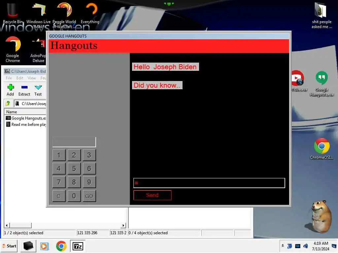Screen dimensions: 338x253
Task: Click the 7-Zip Extract toolbar icon
Action: [x=24, y=90]
